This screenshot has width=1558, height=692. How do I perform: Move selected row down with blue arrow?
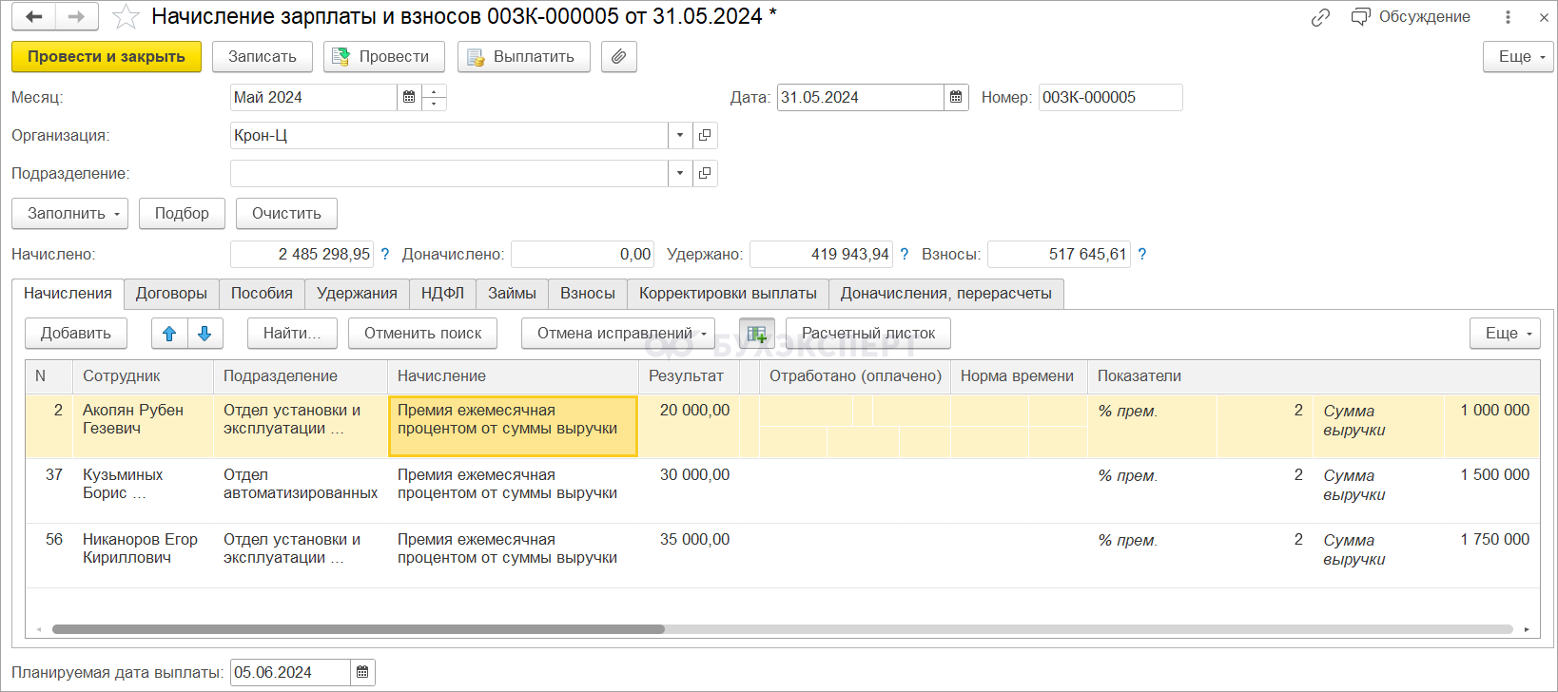pyautogui.click(x=204, y=334)
